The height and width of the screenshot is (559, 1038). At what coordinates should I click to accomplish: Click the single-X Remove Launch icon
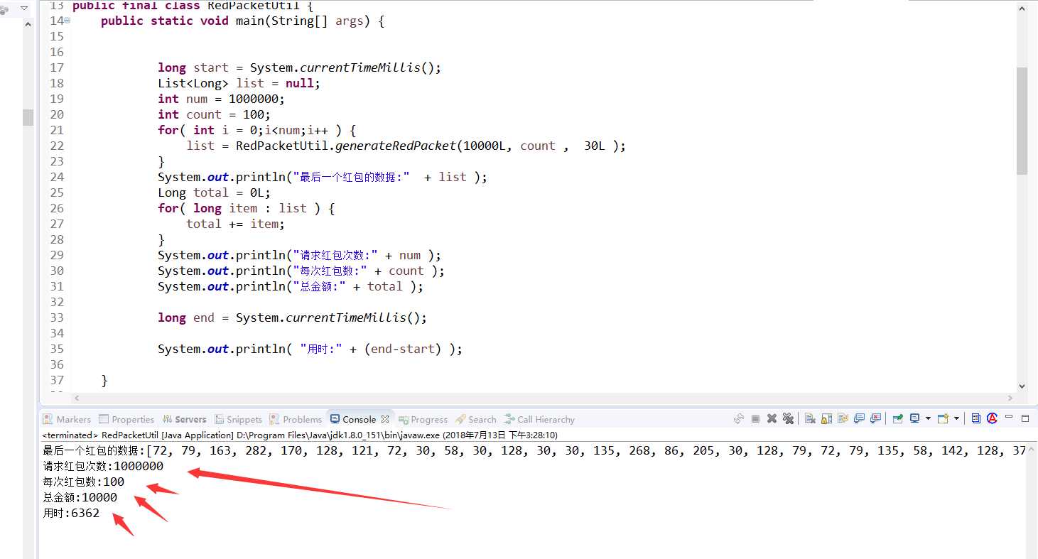click(772, 418)
